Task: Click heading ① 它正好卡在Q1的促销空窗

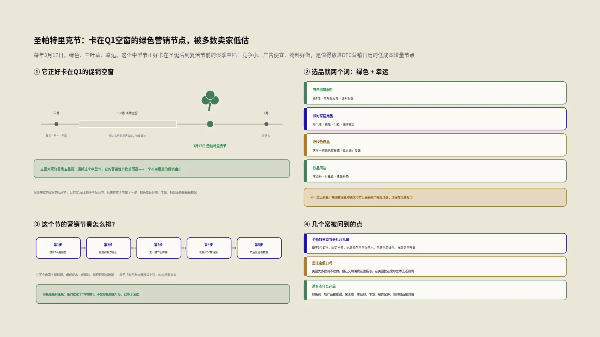Action: (74, 72)
